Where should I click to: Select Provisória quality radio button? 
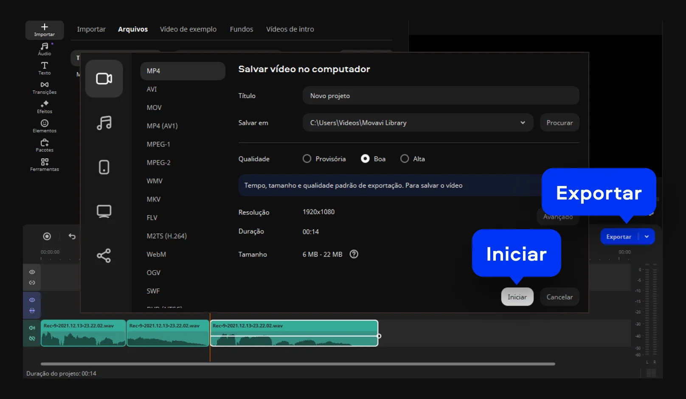[307, 159]
